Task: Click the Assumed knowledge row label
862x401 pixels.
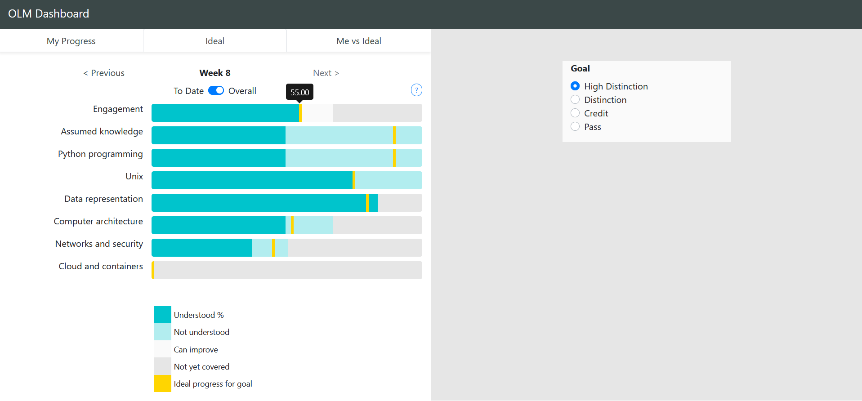Action: point(102,131)
